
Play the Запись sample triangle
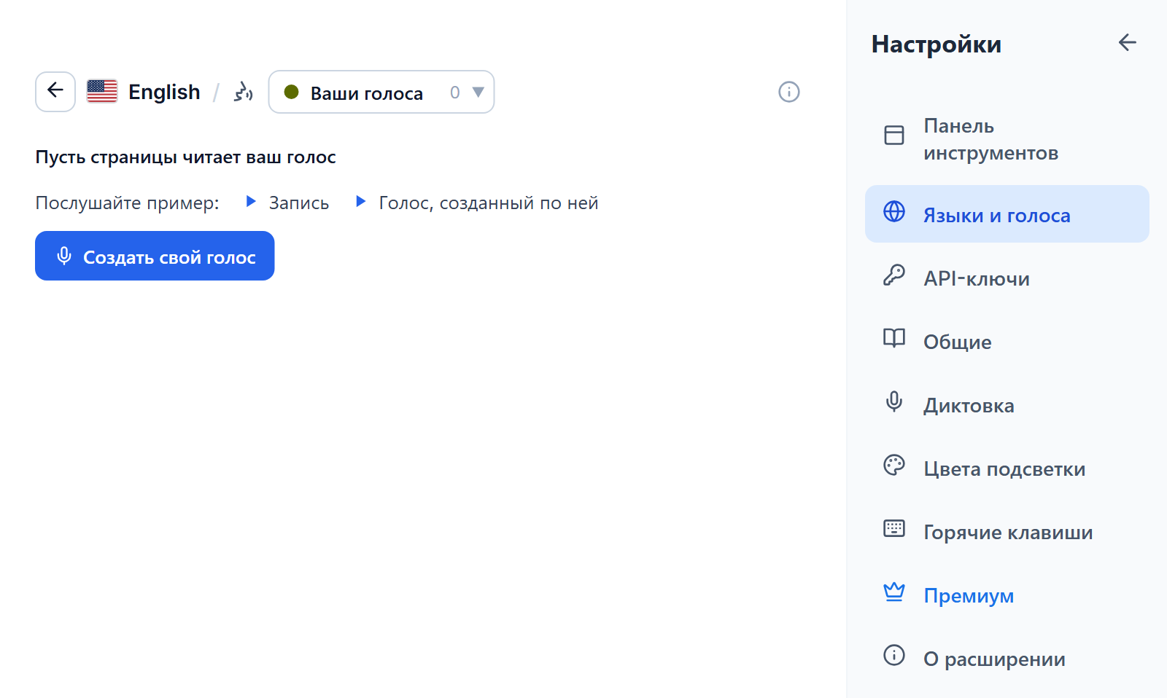point(251,202)
